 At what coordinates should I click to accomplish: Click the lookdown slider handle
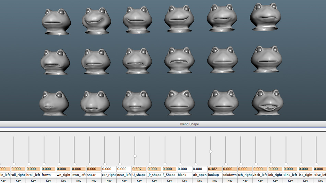pos(226,164)
